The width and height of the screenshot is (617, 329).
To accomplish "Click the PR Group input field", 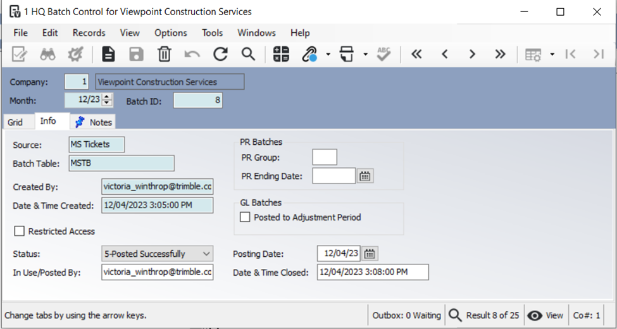I will (325, 157).
